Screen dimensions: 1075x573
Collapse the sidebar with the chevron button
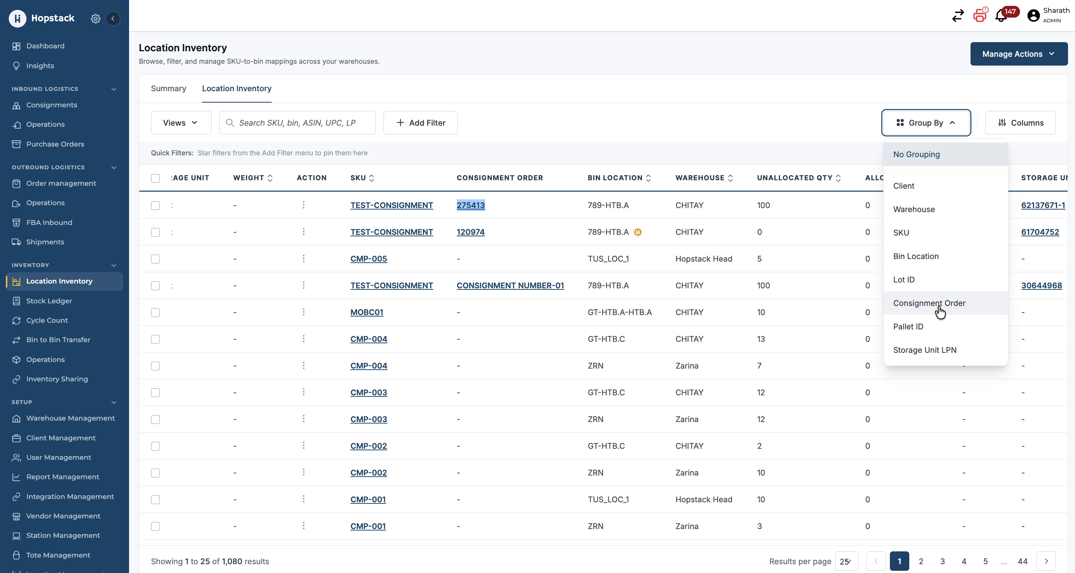113,18
